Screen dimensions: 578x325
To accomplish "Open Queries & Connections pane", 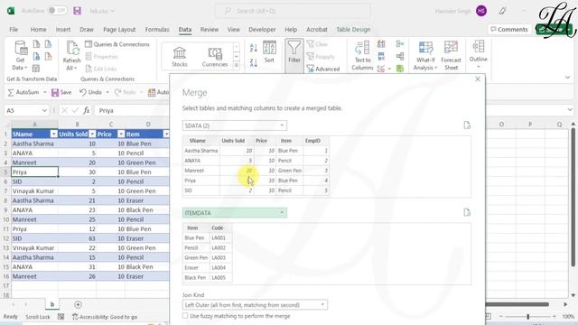I will click(117, 44).
